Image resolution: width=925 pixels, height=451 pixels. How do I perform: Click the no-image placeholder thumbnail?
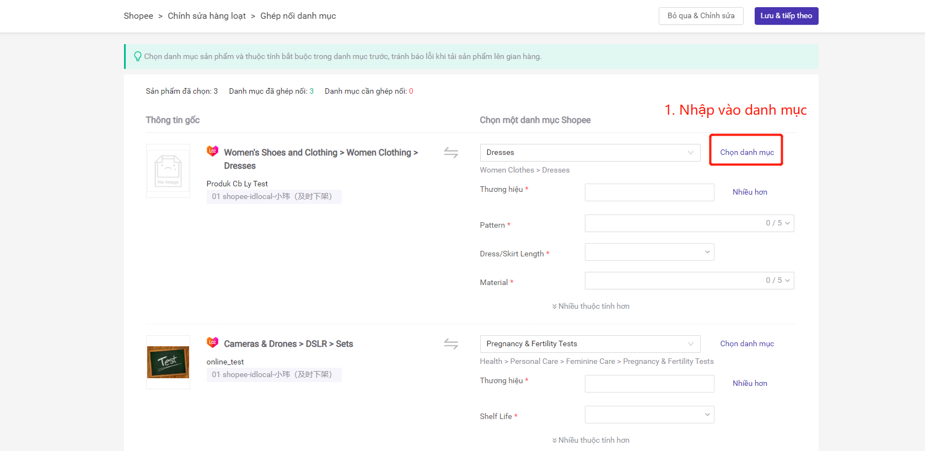click(x=168, y=171)
